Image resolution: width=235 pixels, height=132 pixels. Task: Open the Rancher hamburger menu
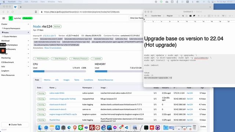(x=4, y=18)
